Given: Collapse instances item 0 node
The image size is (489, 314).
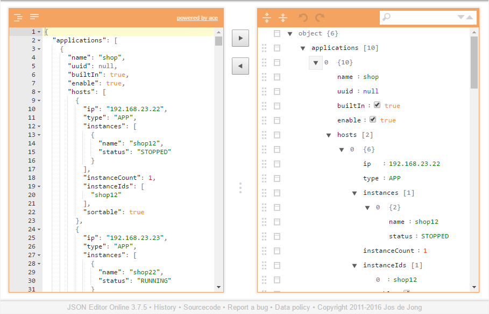Looking at the screenshot, I should [367, 208].
